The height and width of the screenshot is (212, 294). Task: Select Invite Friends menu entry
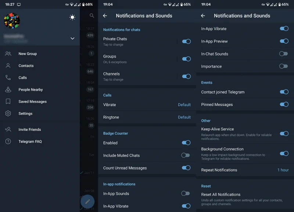point(40,129)
